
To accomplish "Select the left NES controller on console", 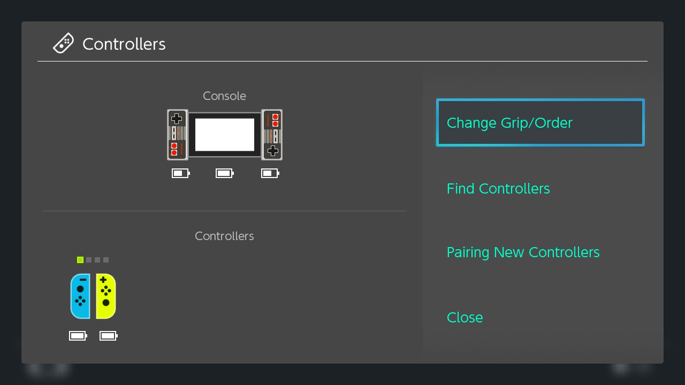I will point(177,135).
